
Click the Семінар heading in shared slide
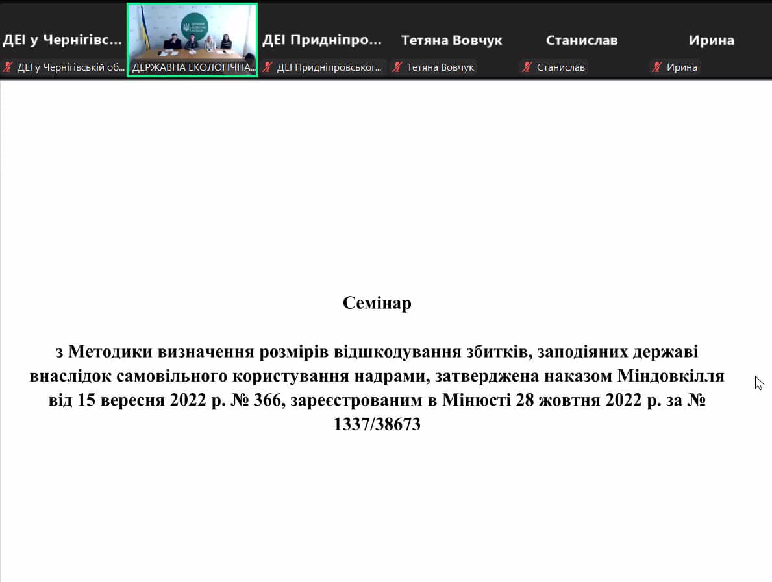coord(377,302)
